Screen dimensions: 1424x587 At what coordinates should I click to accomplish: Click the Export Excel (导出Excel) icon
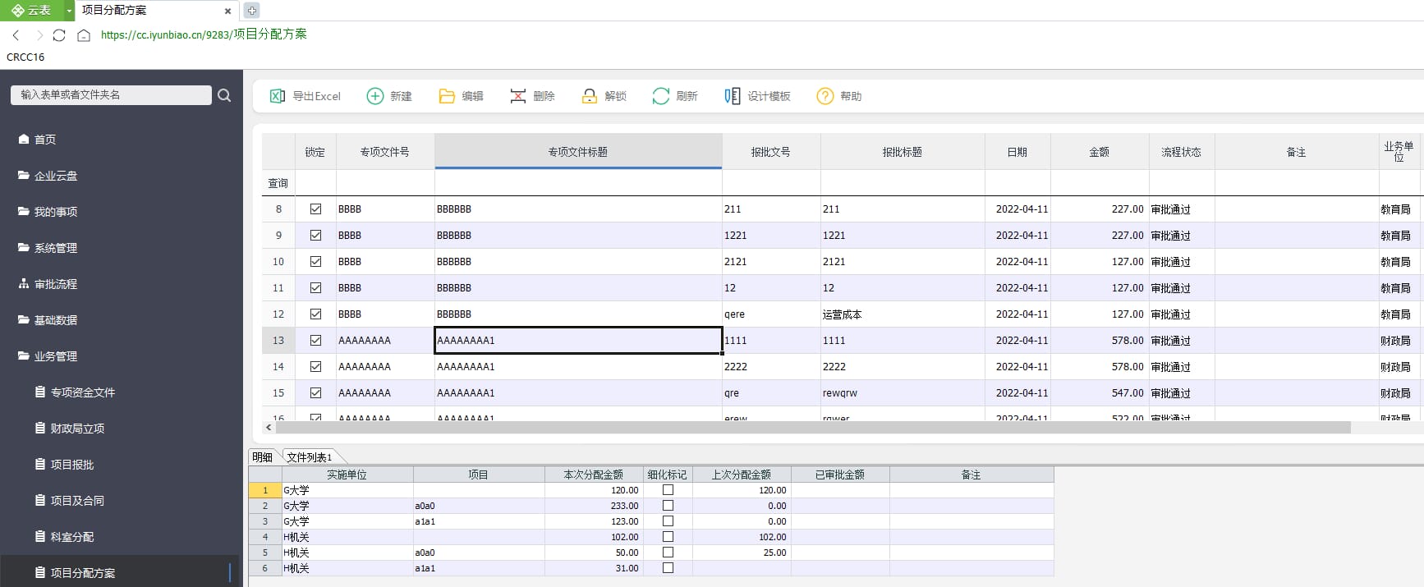point(278,96)
